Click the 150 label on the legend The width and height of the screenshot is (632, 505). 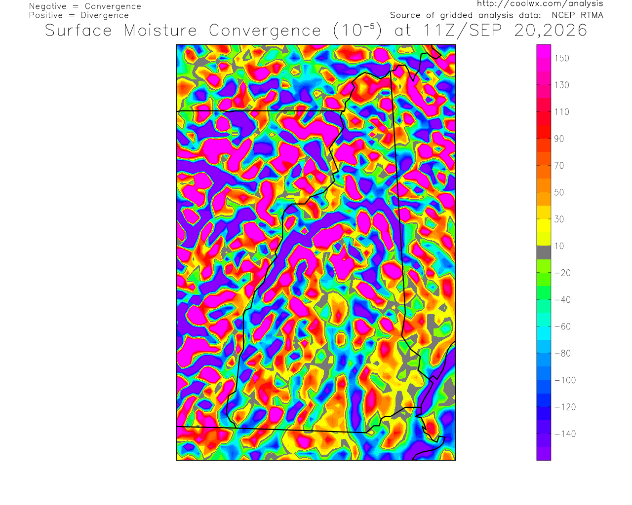[562, 58]
